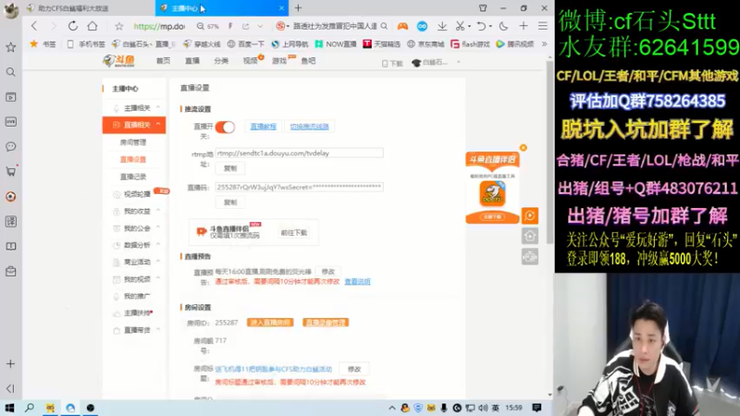Image resolution: width=740 pixels, height=416 pixels.
Task: Open a new browser tab
Action: tap(298, 8)
